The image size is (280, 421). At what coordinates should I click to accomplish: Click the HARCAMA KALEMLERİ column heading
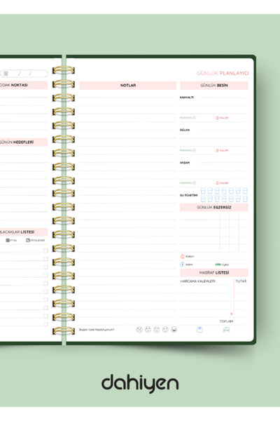pos(197,281)
